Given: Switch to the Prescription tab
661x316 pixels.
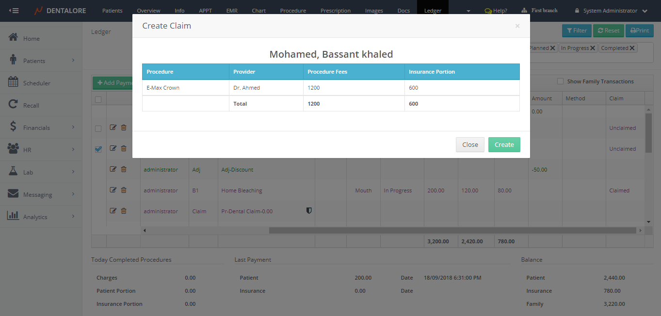Looking at the screenshot, I should click(335, 11).
